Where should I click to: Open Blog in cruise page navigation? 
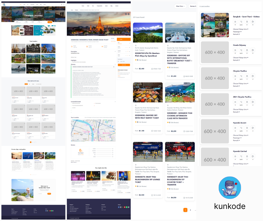[x=112, y=6]
